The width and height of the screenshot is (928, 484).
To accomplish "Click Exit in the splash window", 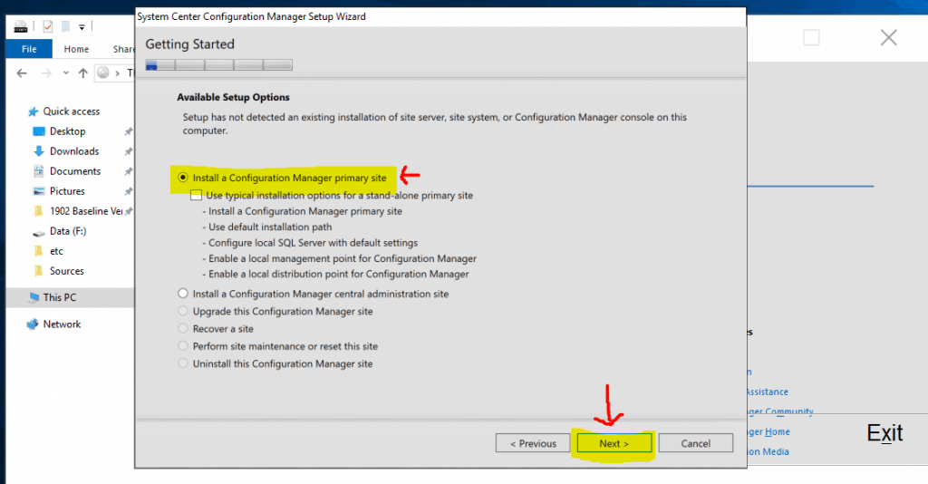I will click(884, 433).
